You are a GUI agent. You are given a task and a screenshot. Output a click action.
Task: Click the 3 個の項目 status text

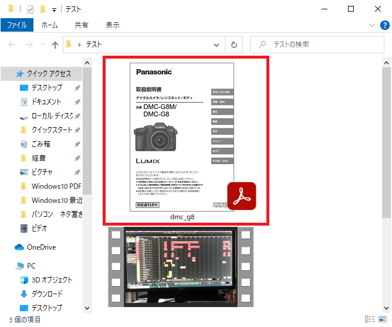click(x=25, y=320)
